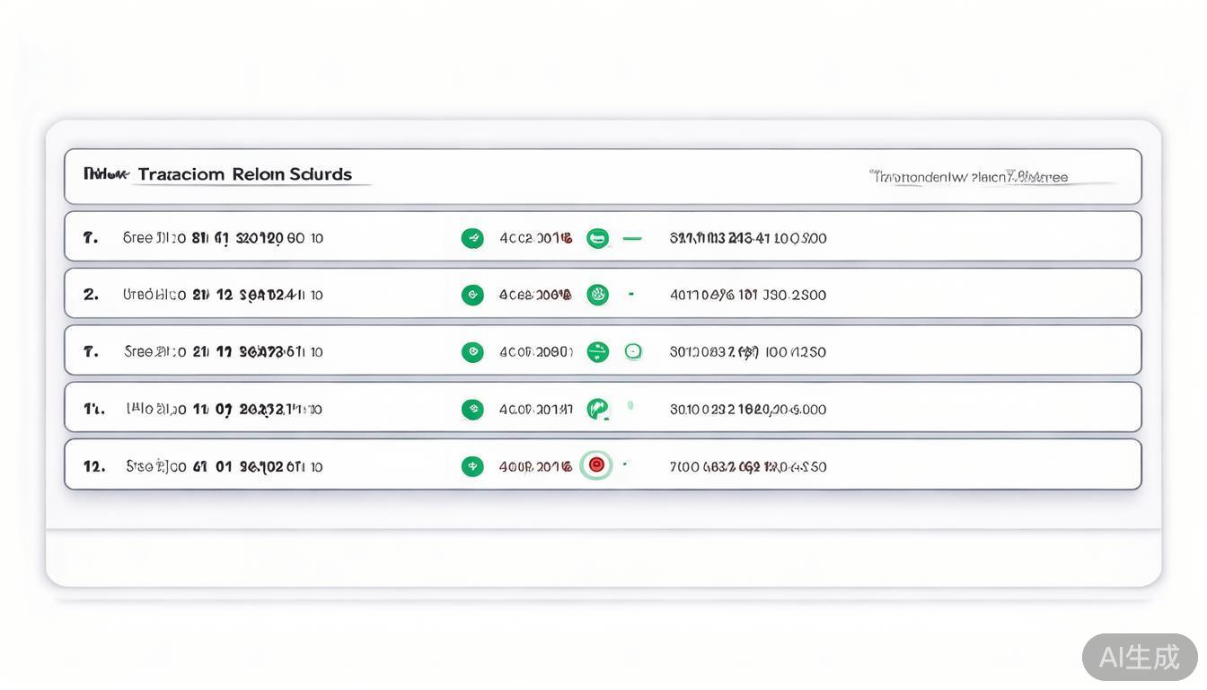
Task: Expand transaction record number 2
Action: coord(602,294)
